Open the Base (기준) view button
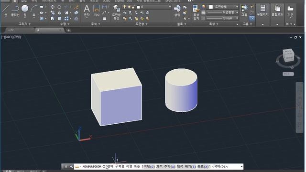The image size is (306, 172). [x=290, y=11]
